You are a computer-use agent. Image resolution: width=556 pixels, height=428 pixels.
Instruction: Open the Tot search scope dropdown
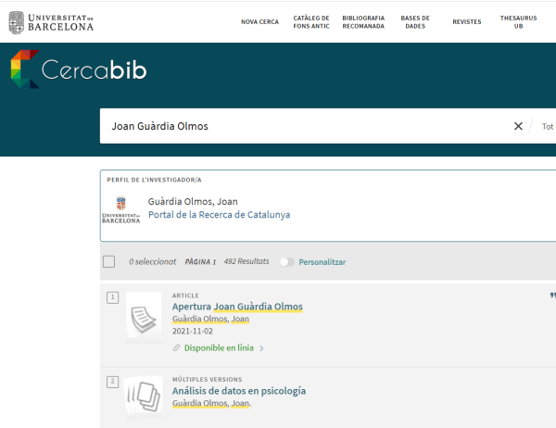click(547, 126)
